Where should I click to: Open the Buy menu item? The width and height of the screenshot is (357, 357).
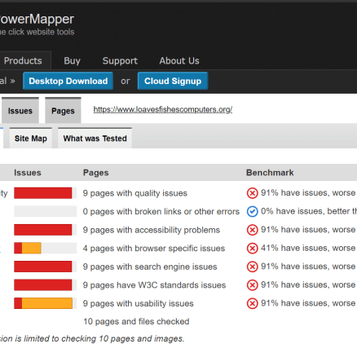pyautogui.click(x=72, y=60)
